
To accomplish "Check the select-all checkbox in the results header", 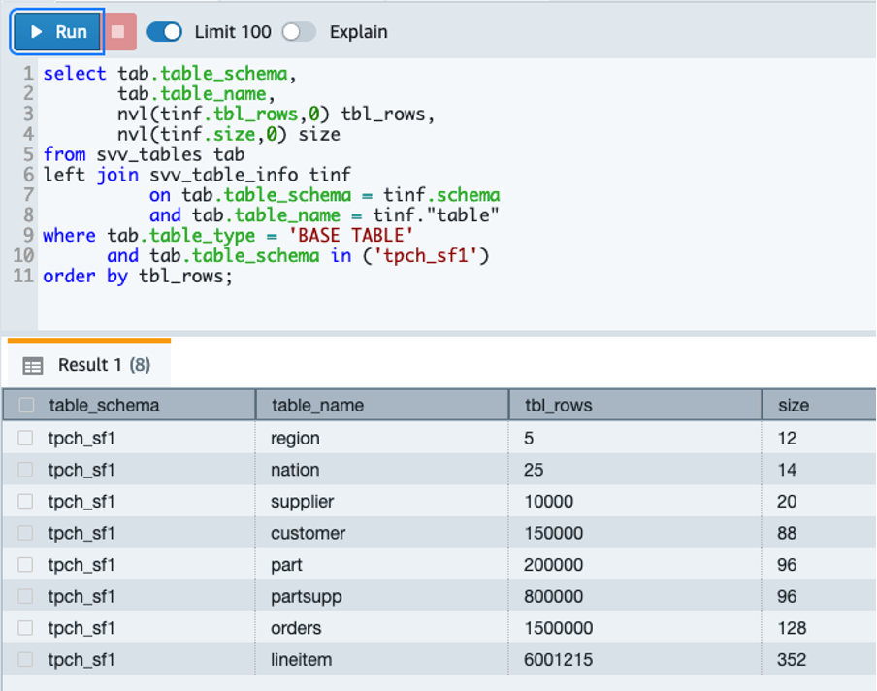I will tap(26, 405).
